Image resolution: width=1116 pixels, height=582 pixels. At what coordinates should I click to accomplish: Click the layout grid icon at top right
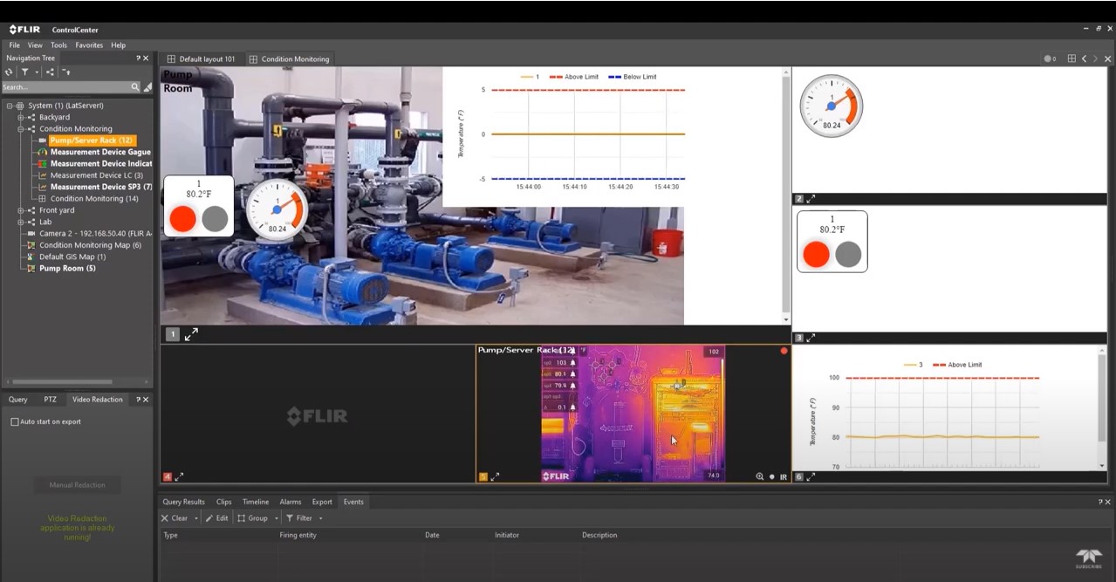(x=1071, y=58)
